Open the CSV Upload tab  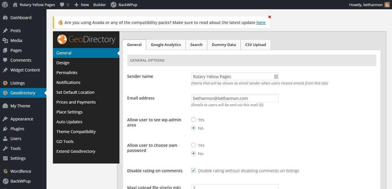(x=255, y=45)
